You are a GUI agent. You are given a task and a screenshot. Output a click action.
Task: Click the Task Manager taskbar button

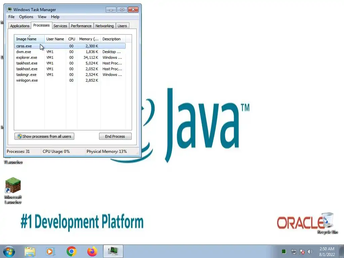click(113, 251)
